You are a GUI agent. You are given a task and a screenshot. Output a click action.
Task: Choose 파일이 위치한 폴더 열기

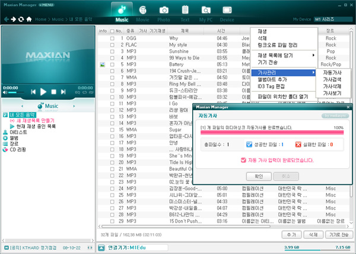(x=283, y=97)
